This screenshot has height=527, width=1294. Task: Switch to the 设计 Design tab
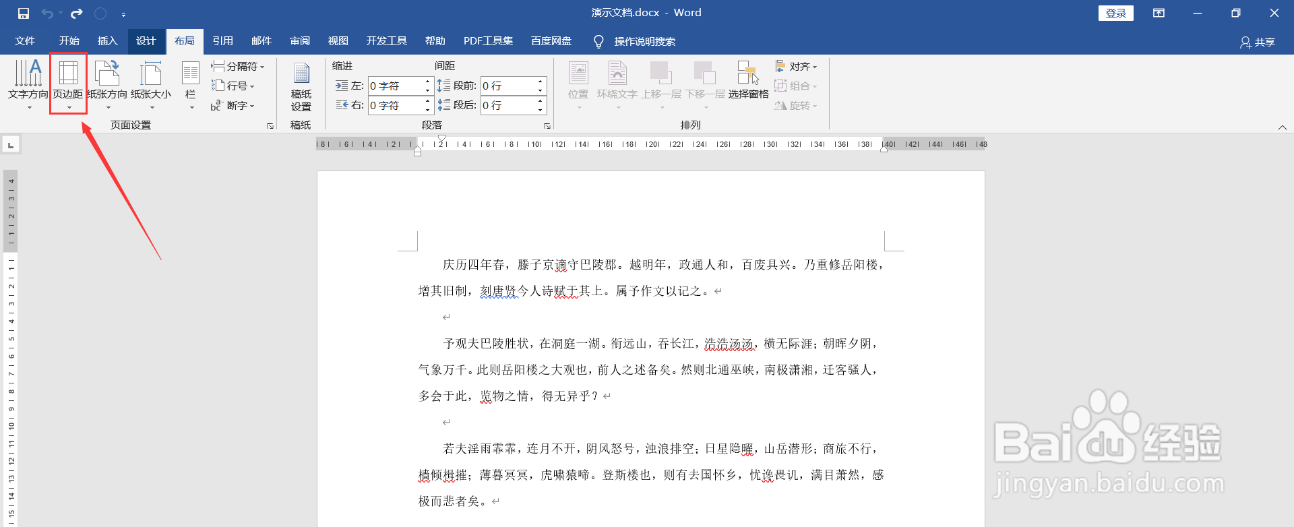146,41
